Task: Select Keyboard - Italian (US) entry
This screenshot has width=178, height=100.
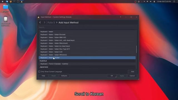Action: [x=87, y=52]
